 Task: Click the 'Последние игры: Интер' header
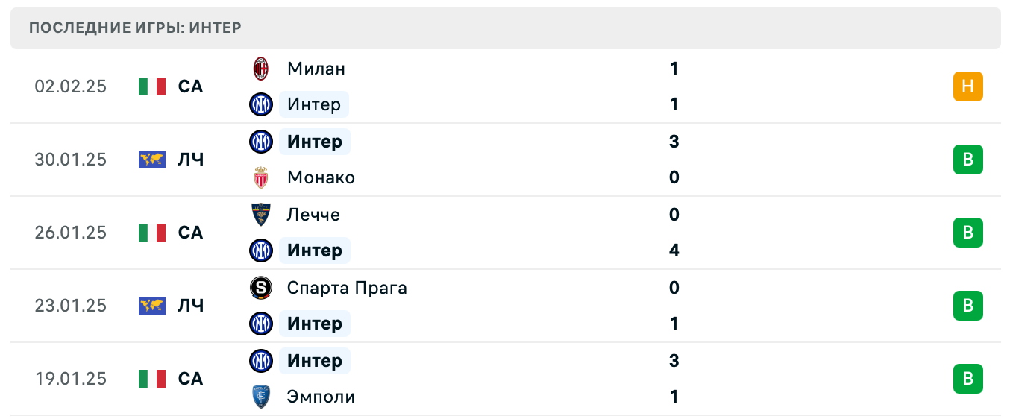[135, 28]
